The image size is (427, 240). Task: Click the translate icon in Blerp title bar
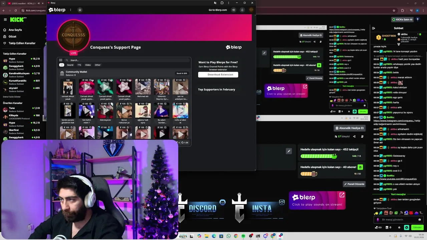pyautogui.click(x=215, y=3)
